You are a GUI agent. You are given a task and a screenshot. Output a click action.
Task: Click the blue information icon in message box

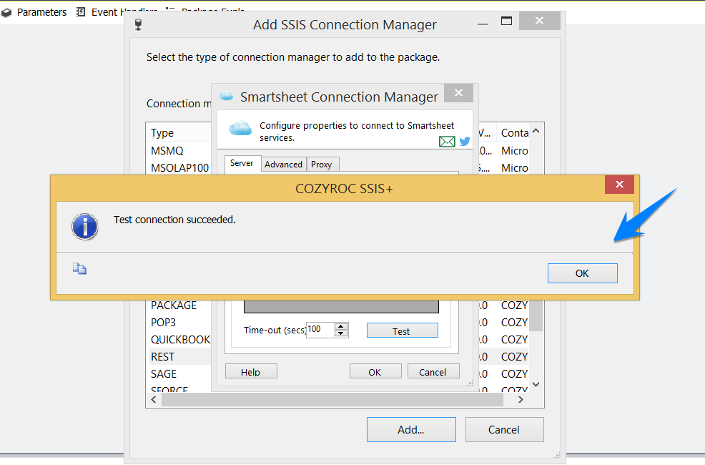click(x=84, y=226)
